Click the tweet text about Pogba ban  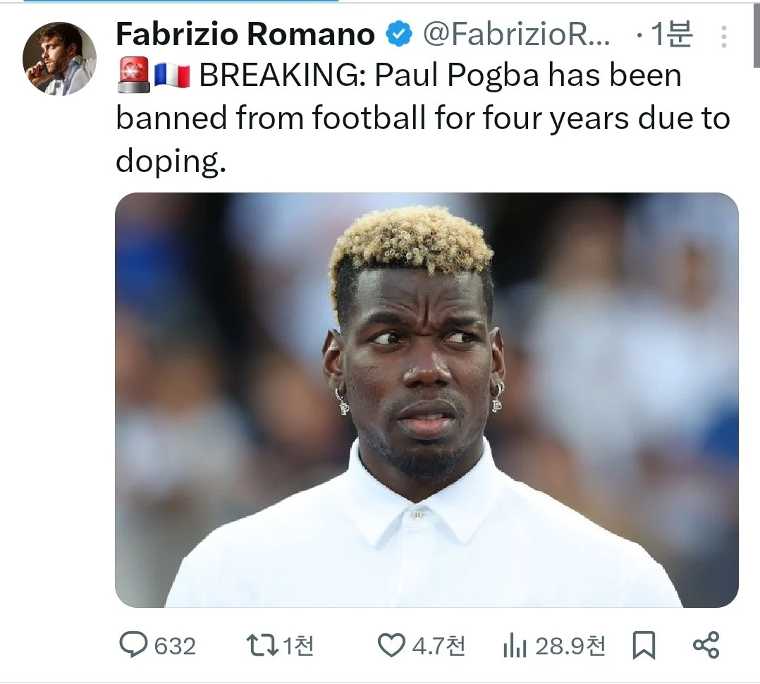423,118
